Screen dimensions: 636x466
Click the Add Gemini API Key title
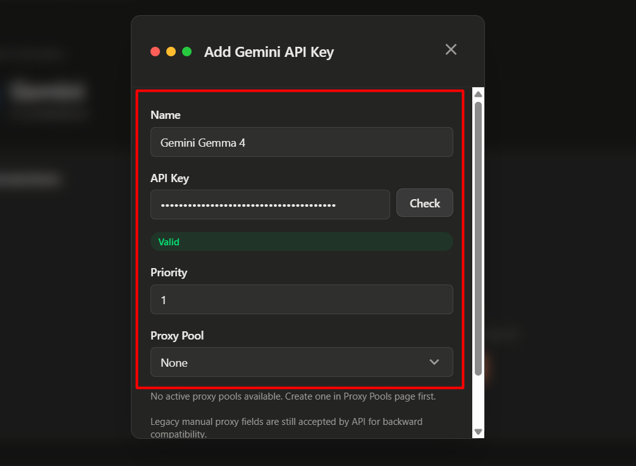pos(269,52)
